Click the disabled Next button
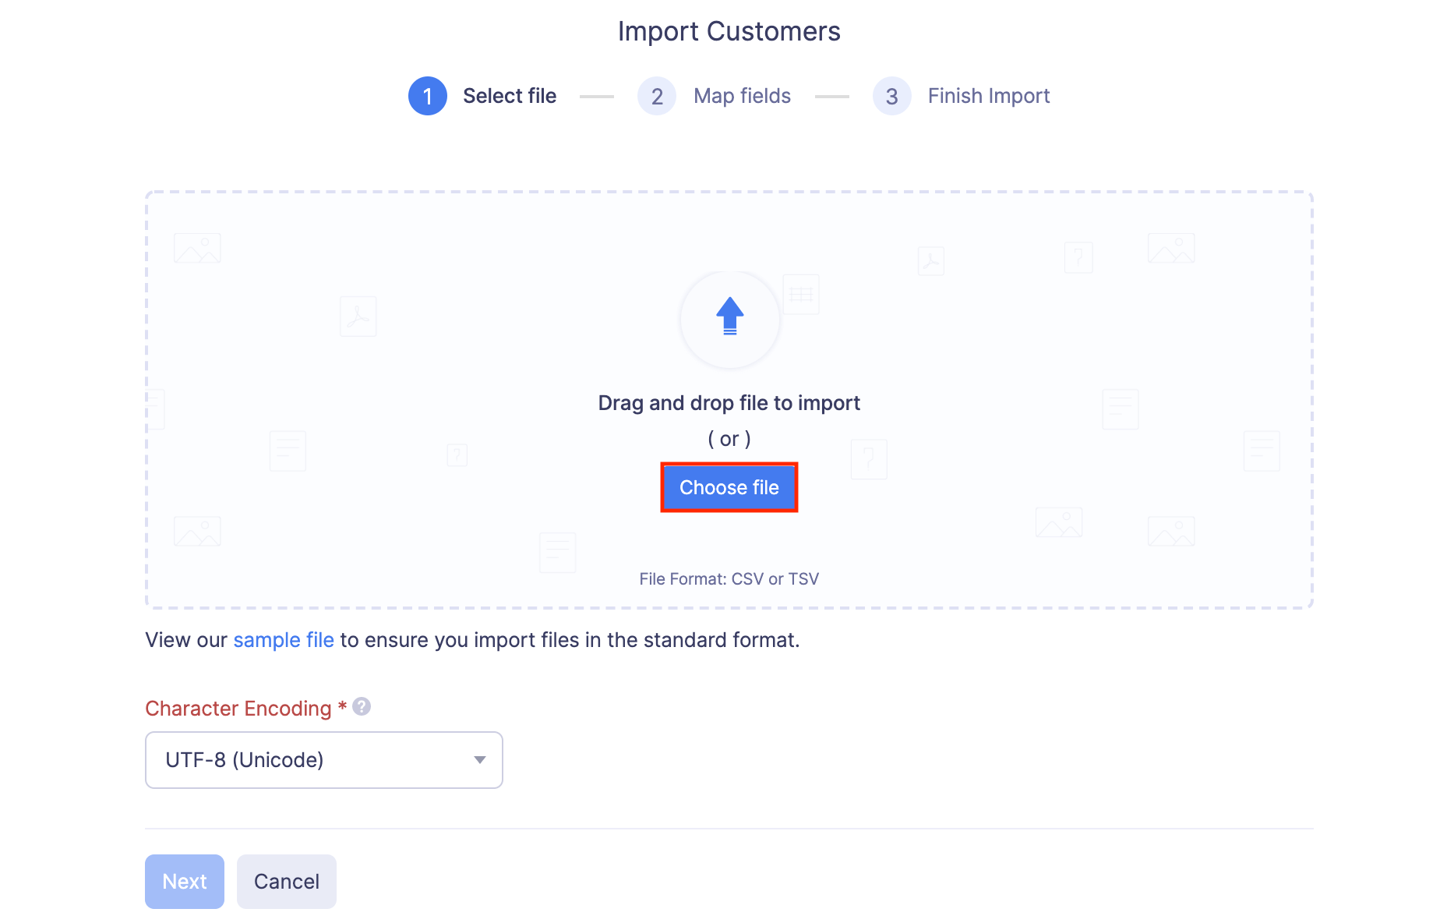Screen dimensions: 1440x923 click(184, 881)
